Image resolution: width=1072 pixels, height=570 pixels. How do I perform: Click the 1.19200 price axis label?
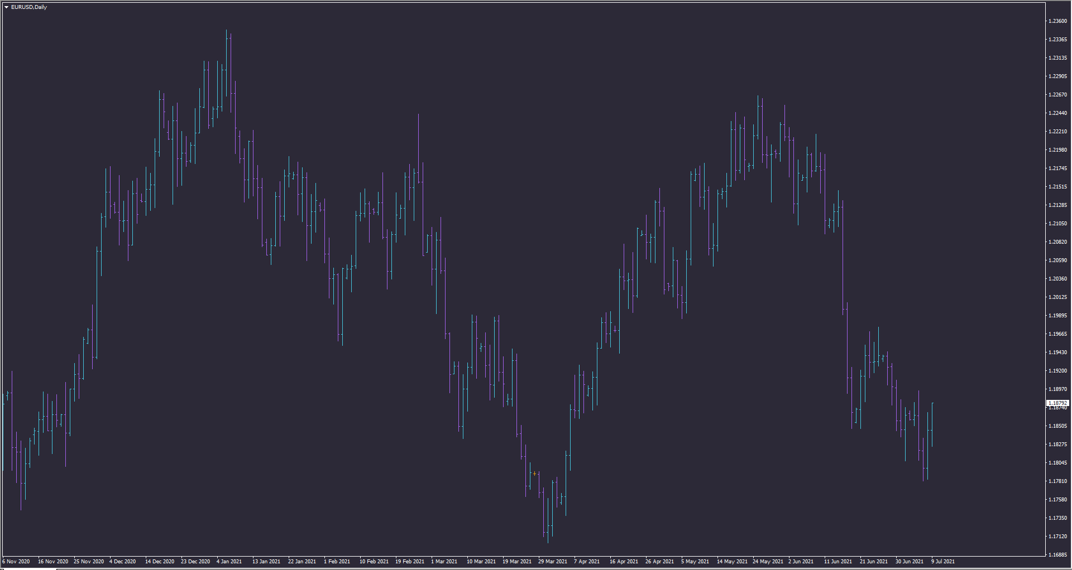[x=1057, y=371]
